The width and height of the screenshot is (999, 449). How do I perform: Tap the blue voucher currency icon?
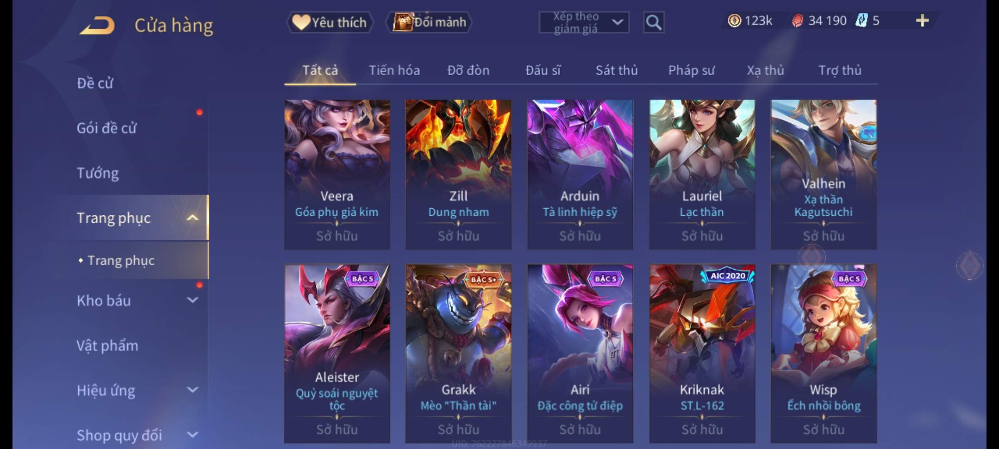[861, 20]
